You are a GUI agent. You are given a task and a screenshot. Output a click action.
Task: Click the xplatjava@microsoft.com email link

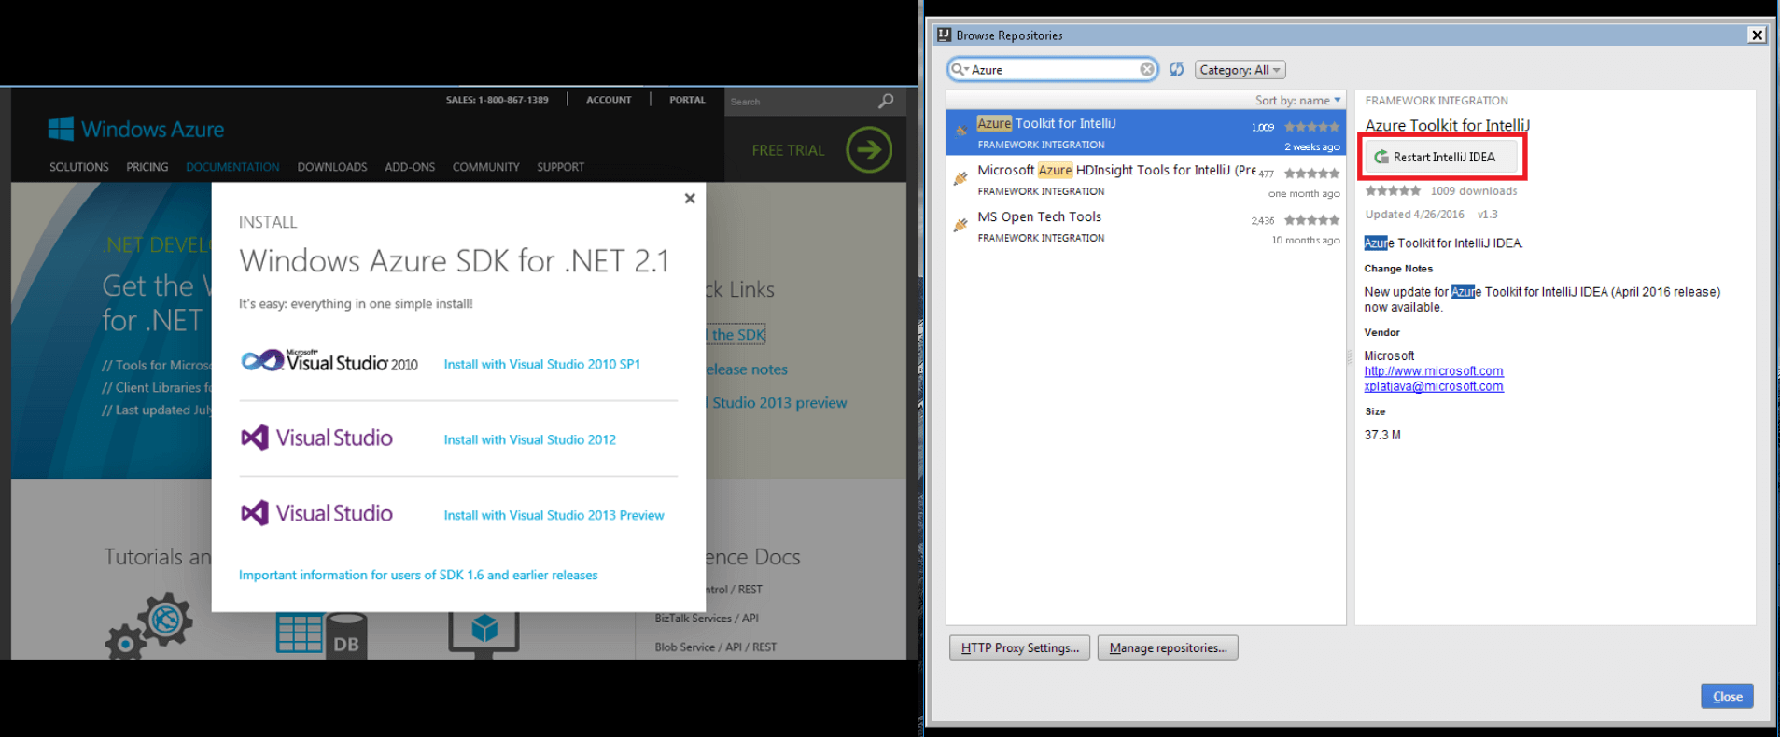coord(1433,386)
